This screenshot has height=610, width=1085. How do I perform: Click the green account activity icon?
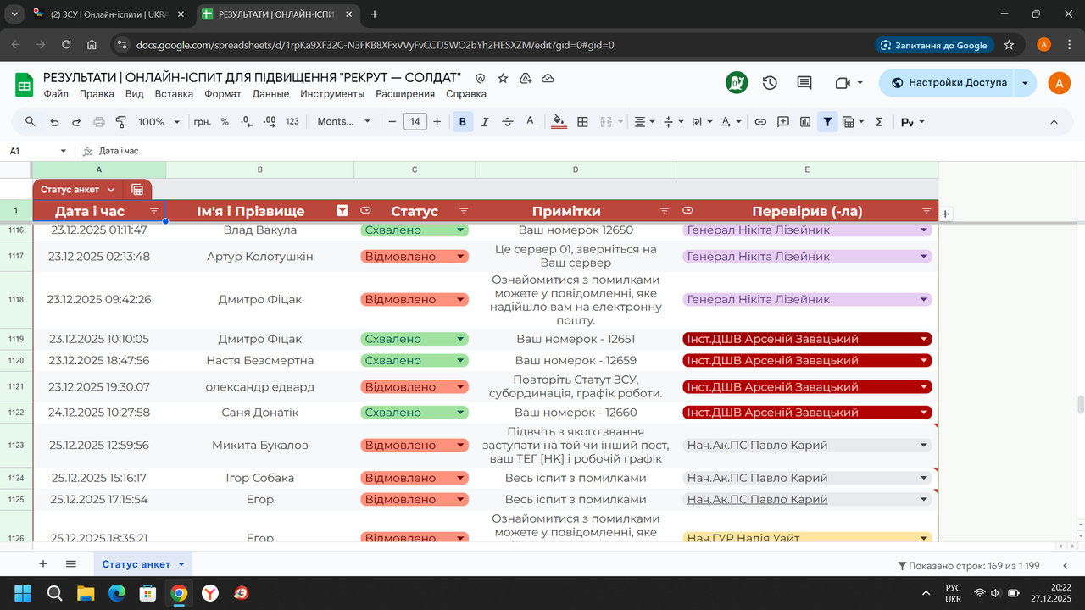(x=737, y=82)
